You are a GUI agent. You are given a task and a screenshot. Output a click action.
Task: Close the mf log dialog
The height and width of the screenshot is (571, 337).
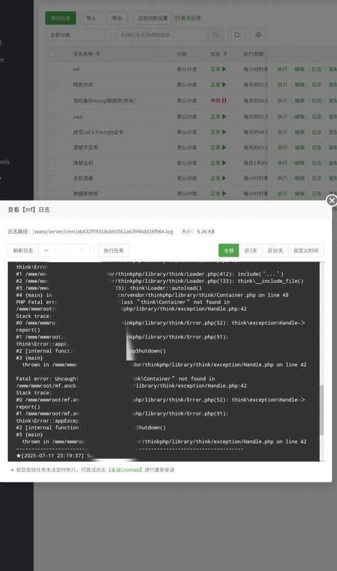tap(331, 200)
